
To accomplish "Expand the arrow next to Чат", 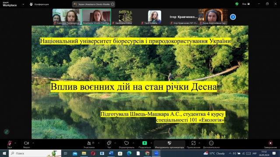I will [x=115, y=143].
